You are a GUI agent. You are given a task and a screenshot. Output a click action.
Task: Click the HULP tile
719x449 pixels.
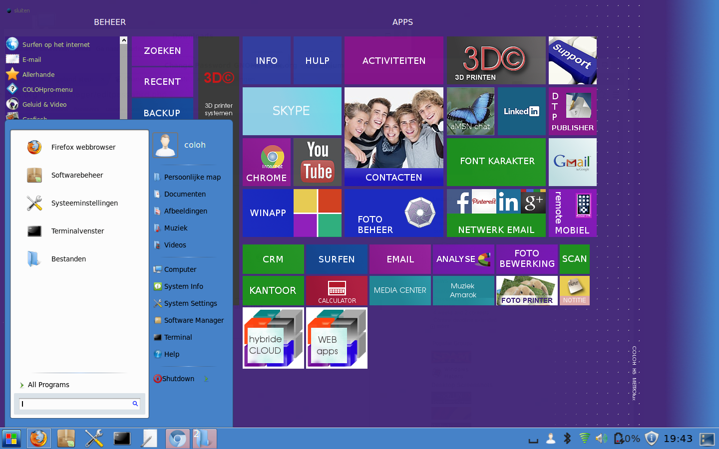(318, 60)
